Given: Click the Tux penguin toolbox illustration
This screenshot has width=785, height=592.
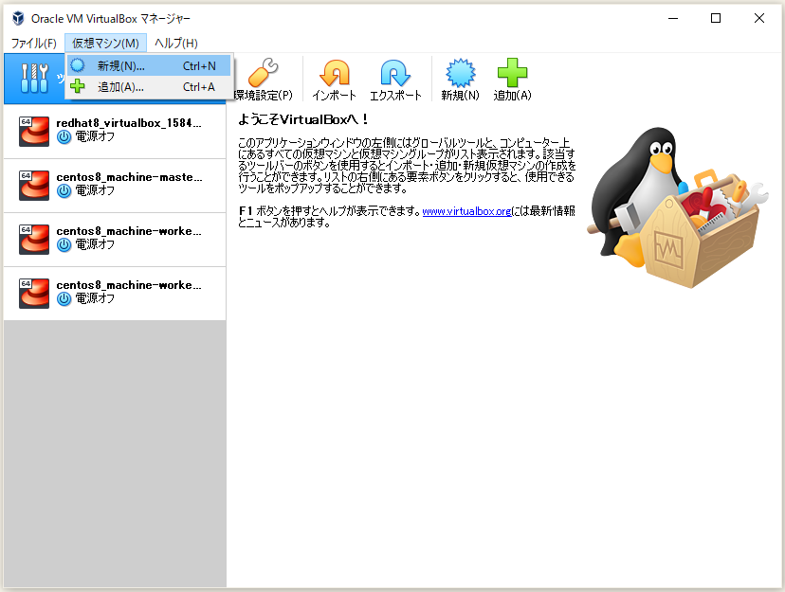Looking at the screenshot, I should pyautogui.click(x=678, y=207).
